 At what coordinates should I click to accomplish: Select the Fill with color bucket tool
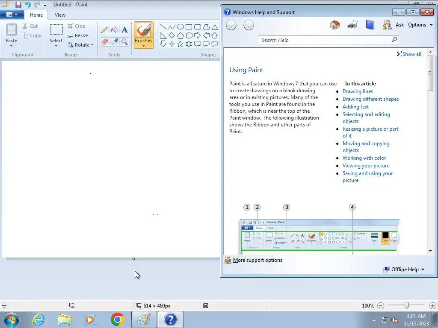tap(114, 29)
